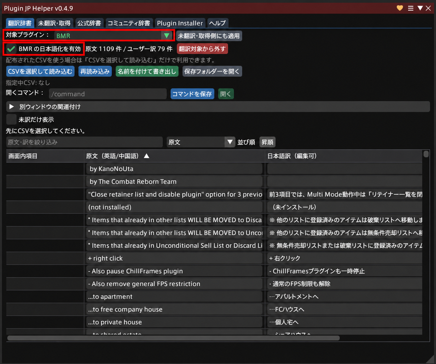Toggle sort order with 昇順 button
Screen dimensions: 436x364
(268, 142)
